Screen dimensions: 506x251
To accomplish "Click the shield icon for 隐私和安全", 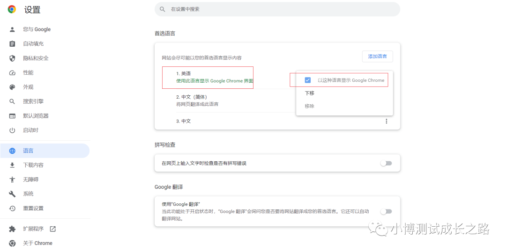I will tap(12, 58).
